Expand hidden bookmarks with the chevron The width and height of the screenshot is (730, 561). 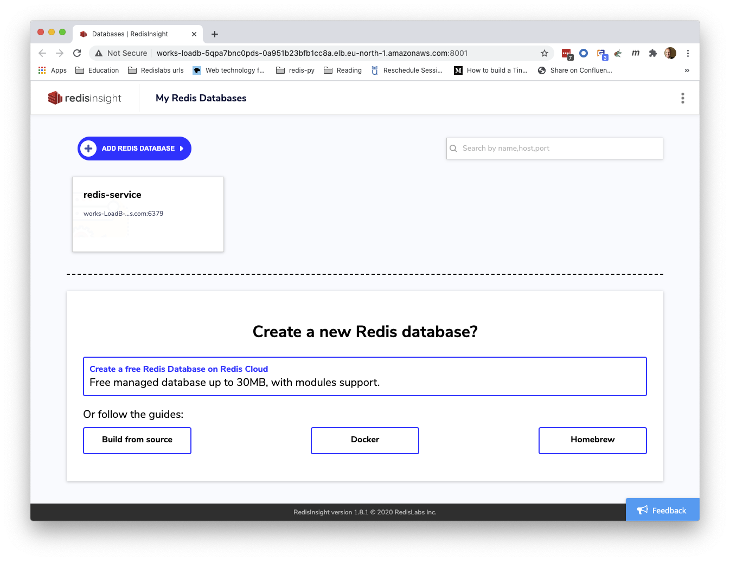pyautogui.click(x=687, y=70)
